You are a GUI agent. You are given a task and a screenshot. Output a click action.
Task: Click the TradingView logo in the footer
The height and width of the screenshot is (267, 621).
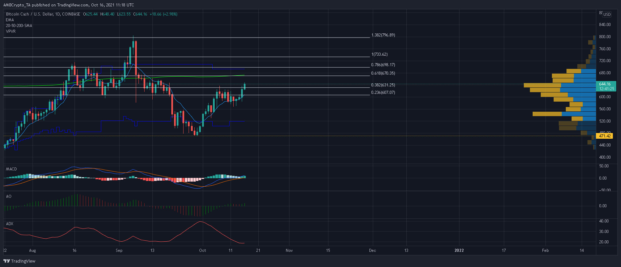point(19,261)
